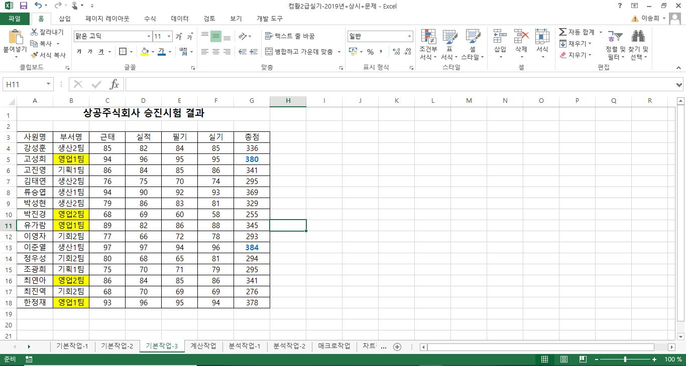Switch to Page Layout view in the status bar
This screenshot has width=686, height=366.
[x=563, y=359]
